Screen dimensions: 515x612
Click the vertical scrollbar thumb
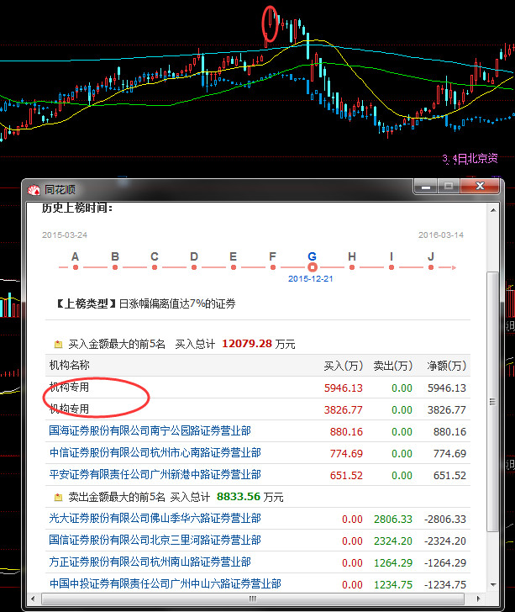[493, 402]
